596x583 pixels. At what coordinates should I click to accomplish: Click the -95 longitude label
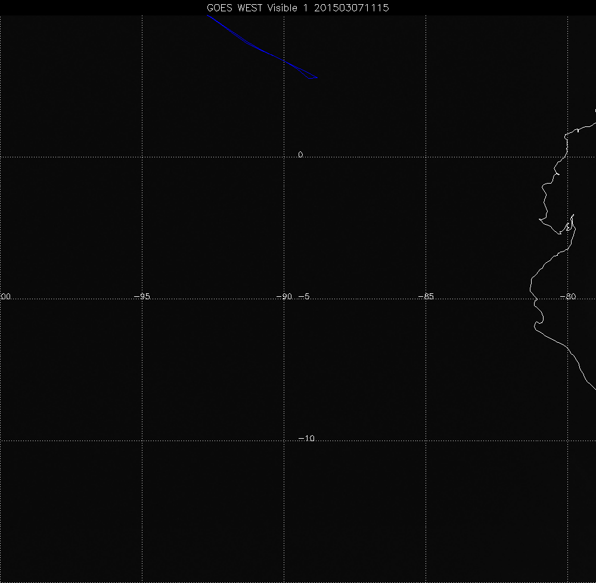[141, 296]
